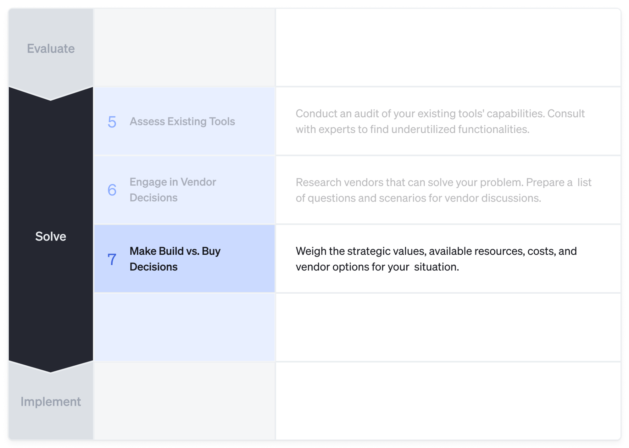Click the weigh strategic values description text

(x=436, y=259)
